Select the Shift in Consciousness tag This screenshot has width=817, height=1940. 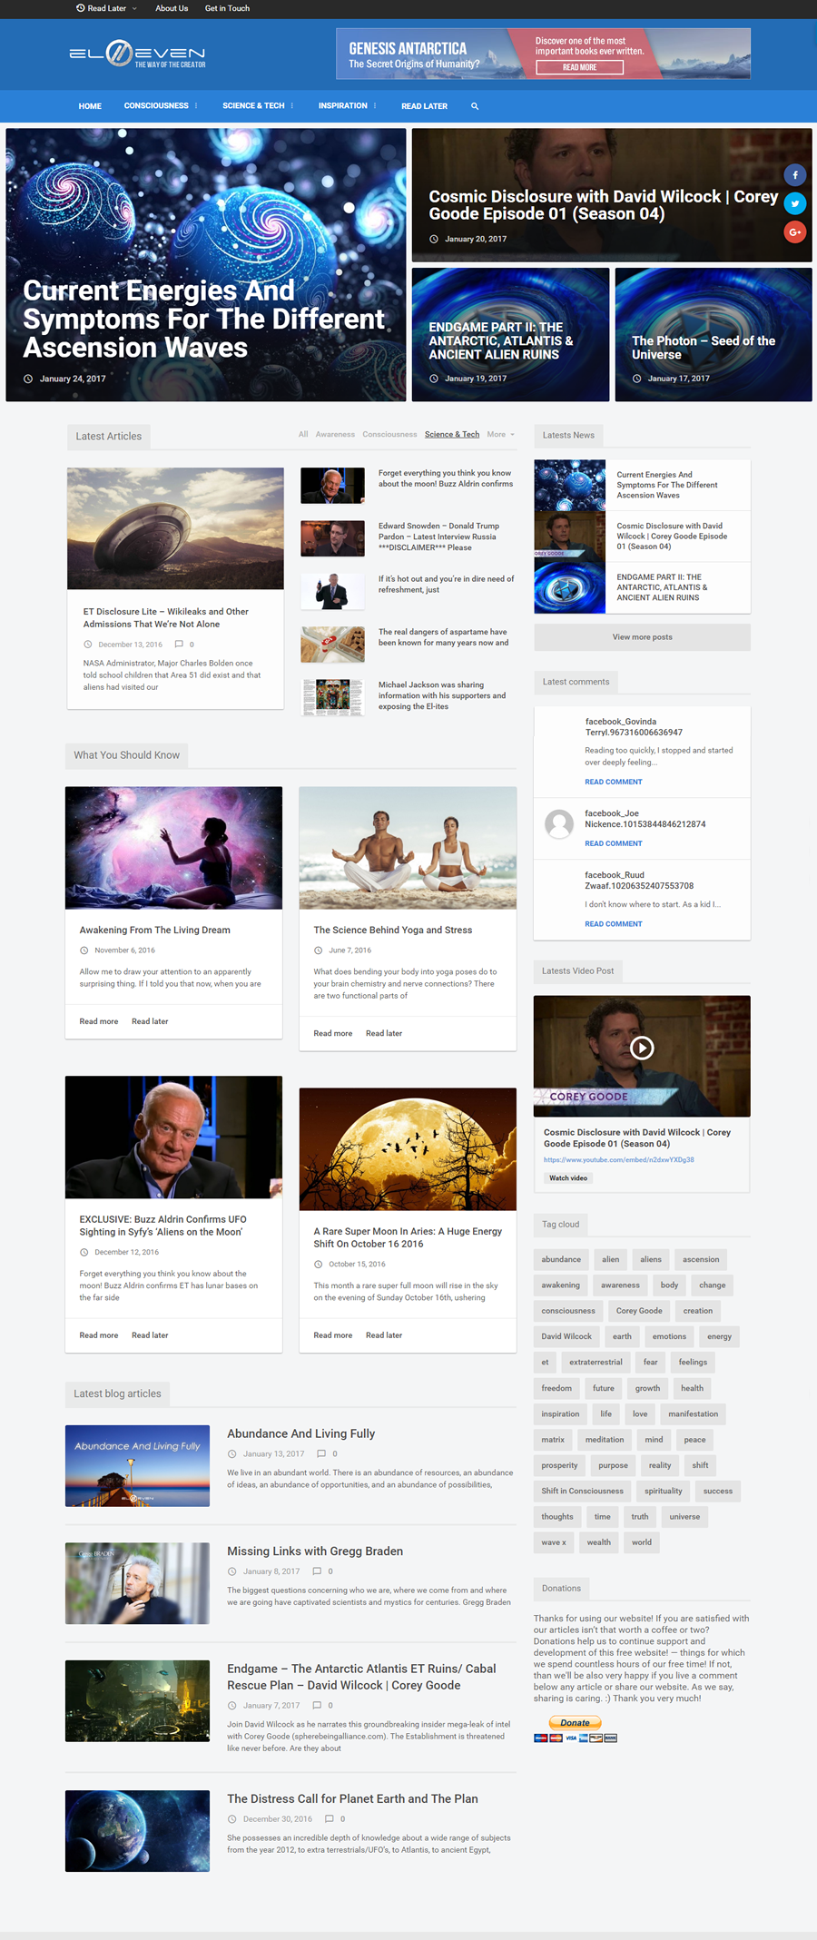[583, 1491]
